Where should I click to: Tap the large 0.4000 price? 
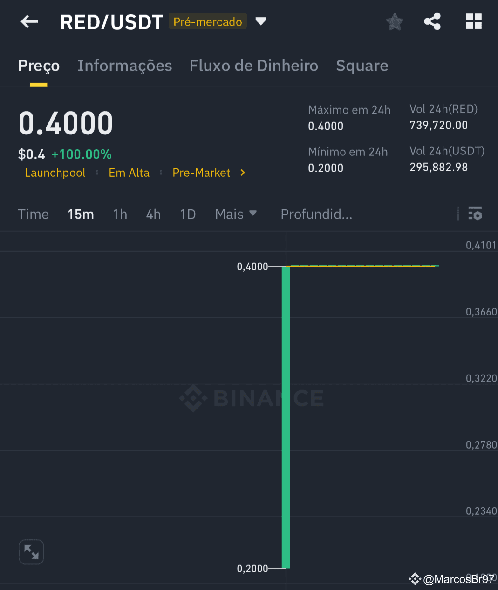(x=66, y=123)
